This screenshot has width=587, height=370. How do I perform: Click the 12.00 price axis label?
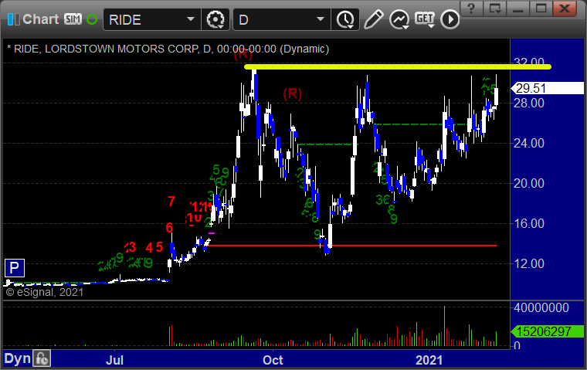point(528,263)
